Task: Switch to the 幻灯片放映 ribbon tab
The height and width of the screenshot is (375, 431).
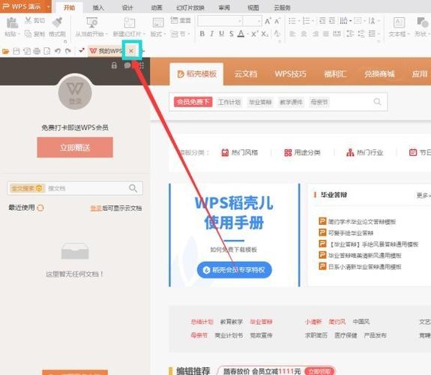Action: (x=190, y=7)
